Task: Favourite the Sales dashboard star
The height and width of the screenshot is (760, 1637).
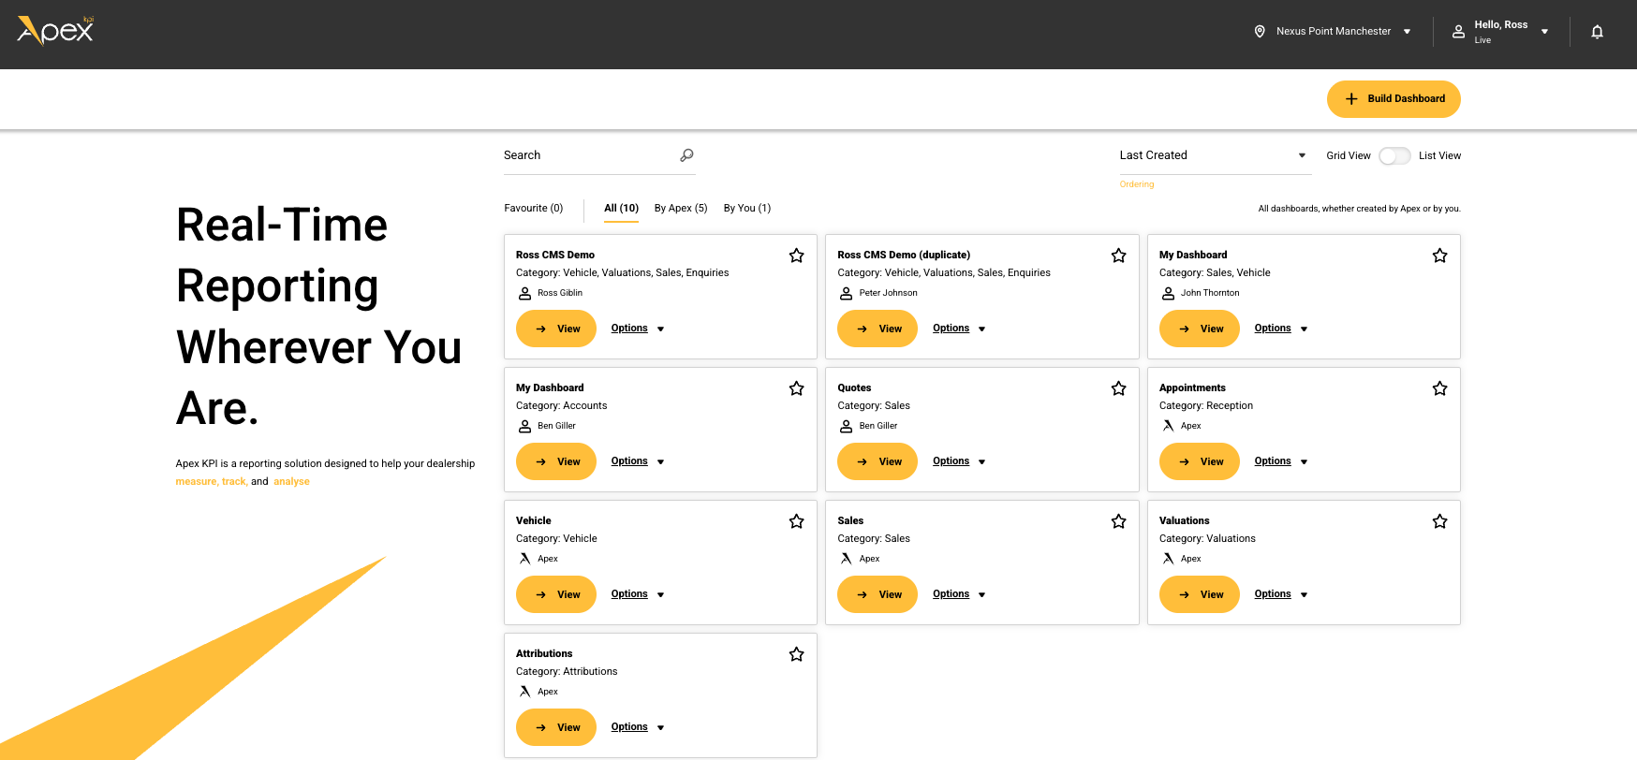Action: coord(1118,521)
